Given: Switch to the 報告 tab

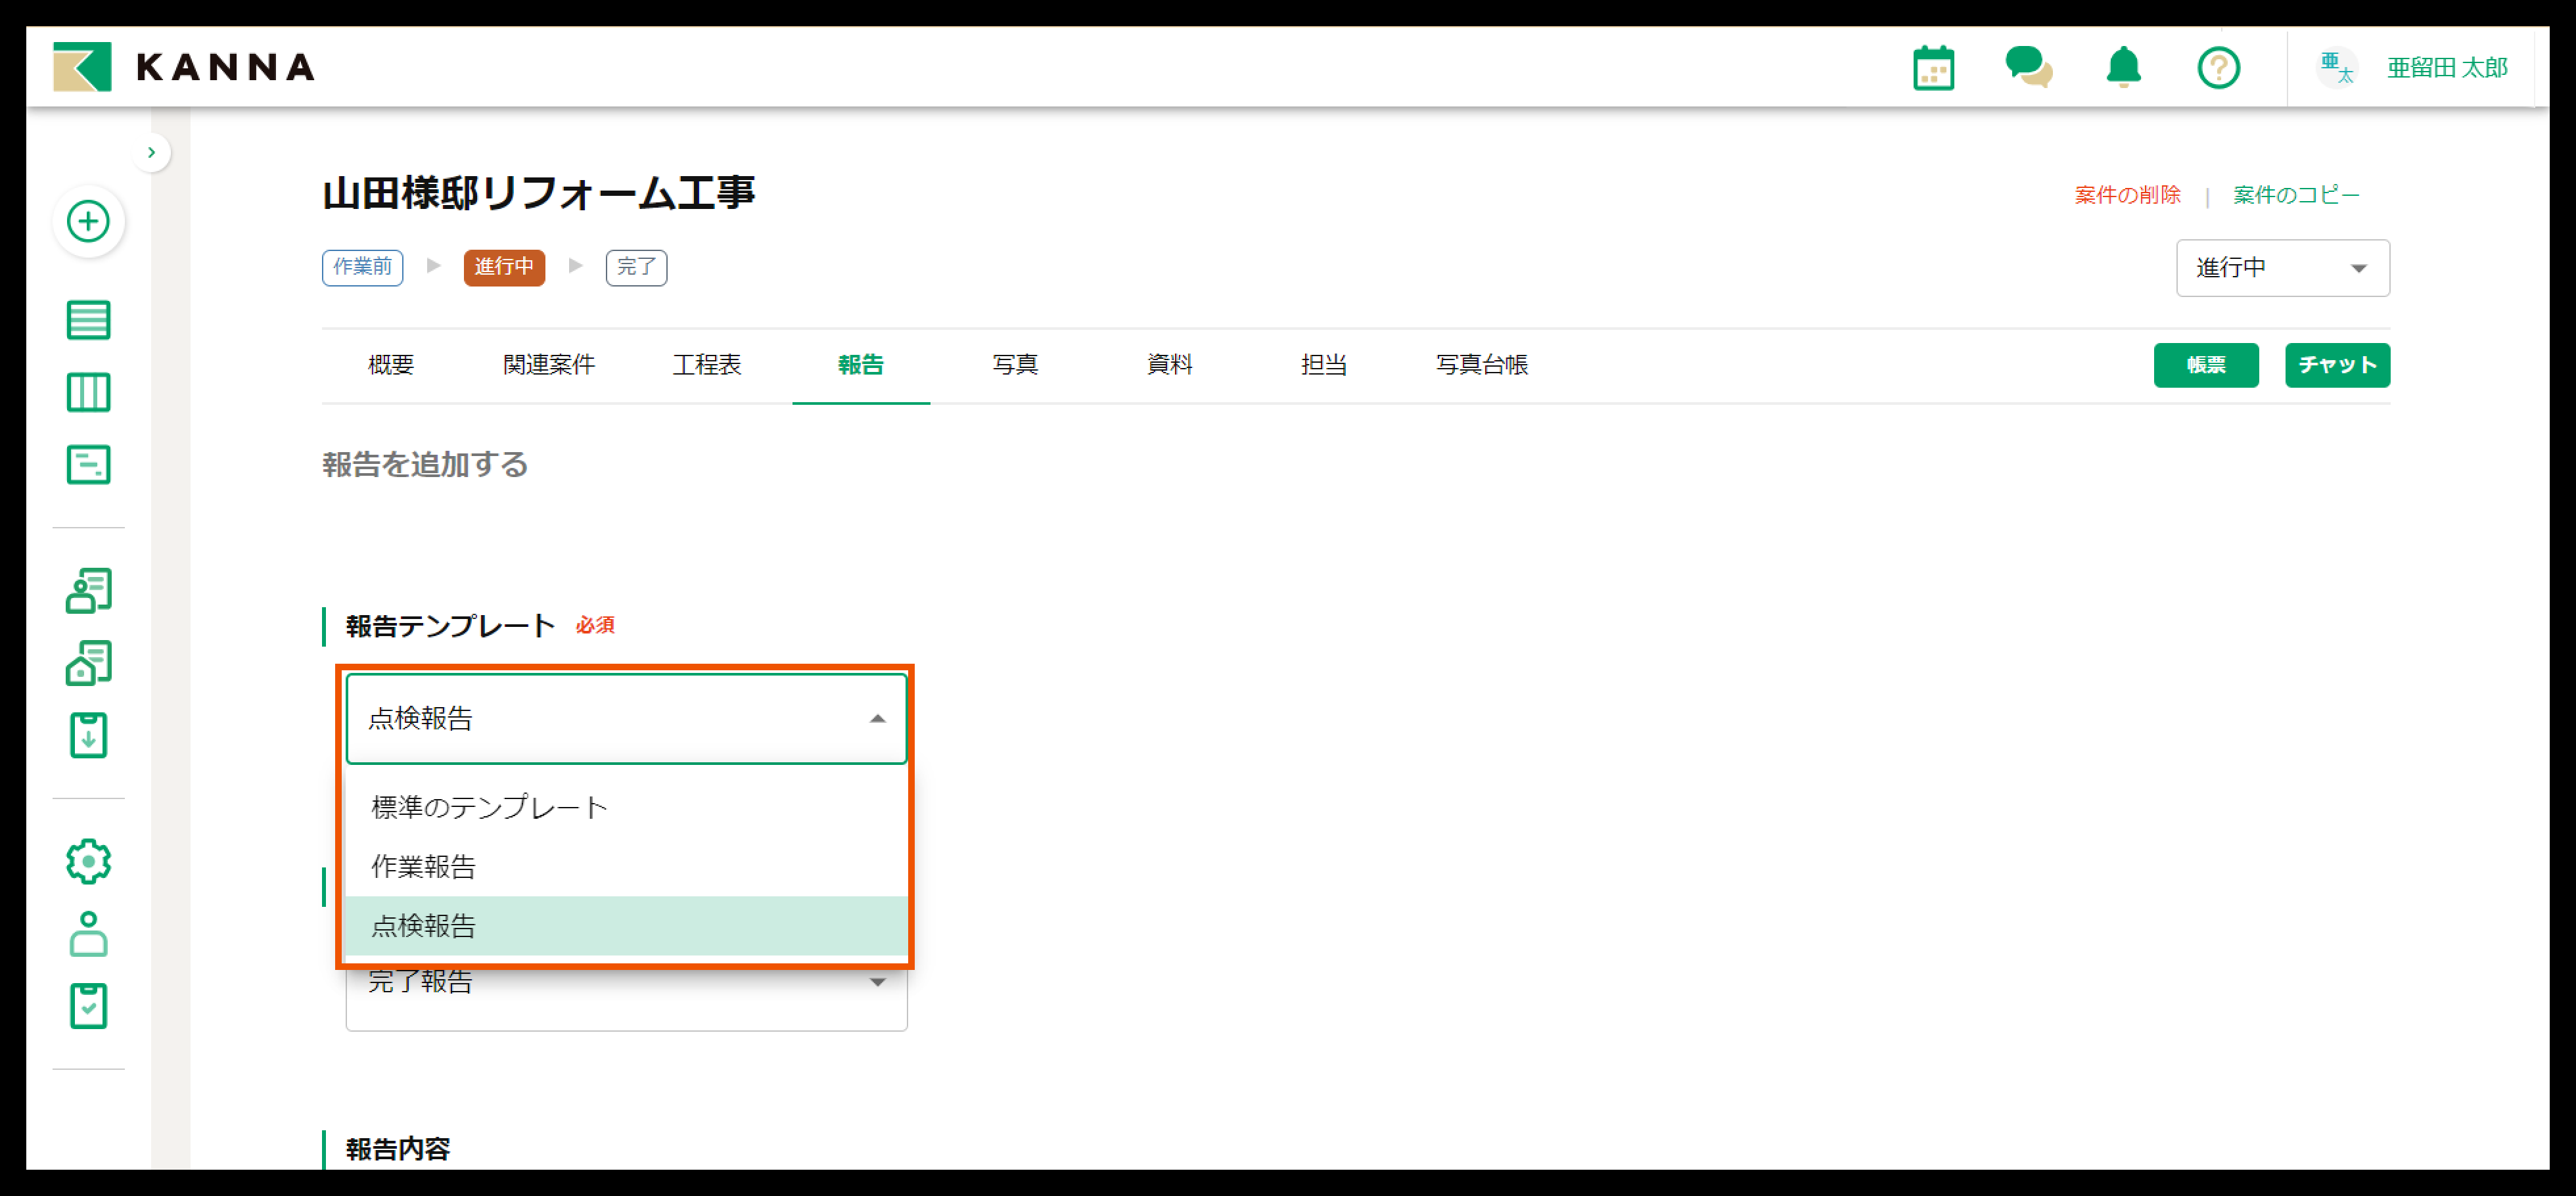Looking at the screenshot, I should point(860,365).
